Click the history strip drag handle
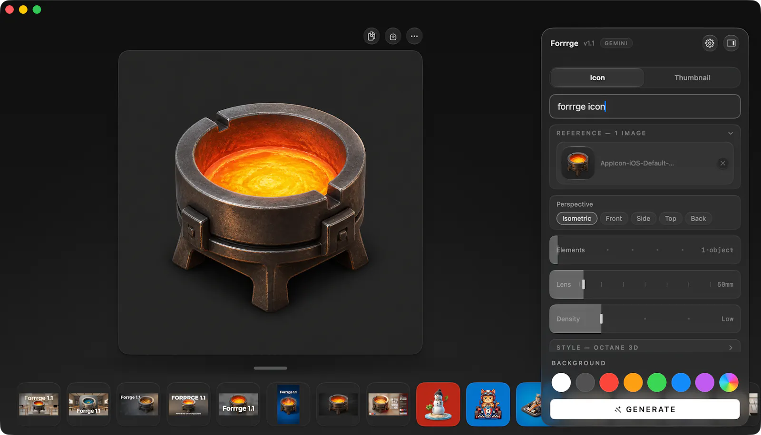Image resolution: width=761 pixels, height=435 pixels. click(270, 368)
